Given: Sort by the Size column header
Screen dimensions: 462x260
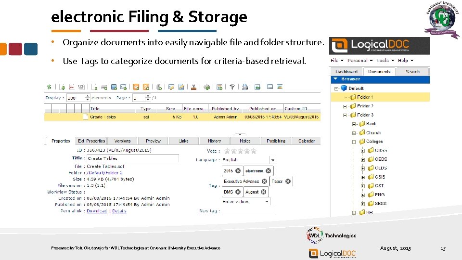Looking at the screenshot, I should (169, 108).
